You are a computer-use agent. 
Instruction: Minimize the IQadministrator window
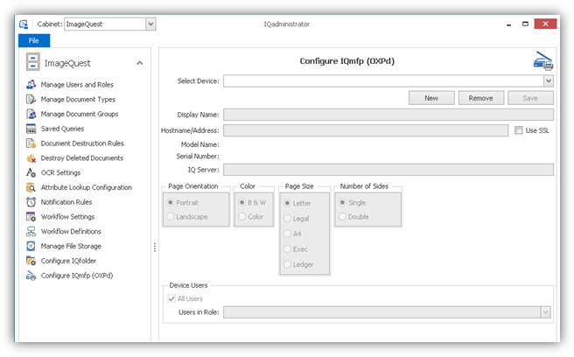click(508, 24)
